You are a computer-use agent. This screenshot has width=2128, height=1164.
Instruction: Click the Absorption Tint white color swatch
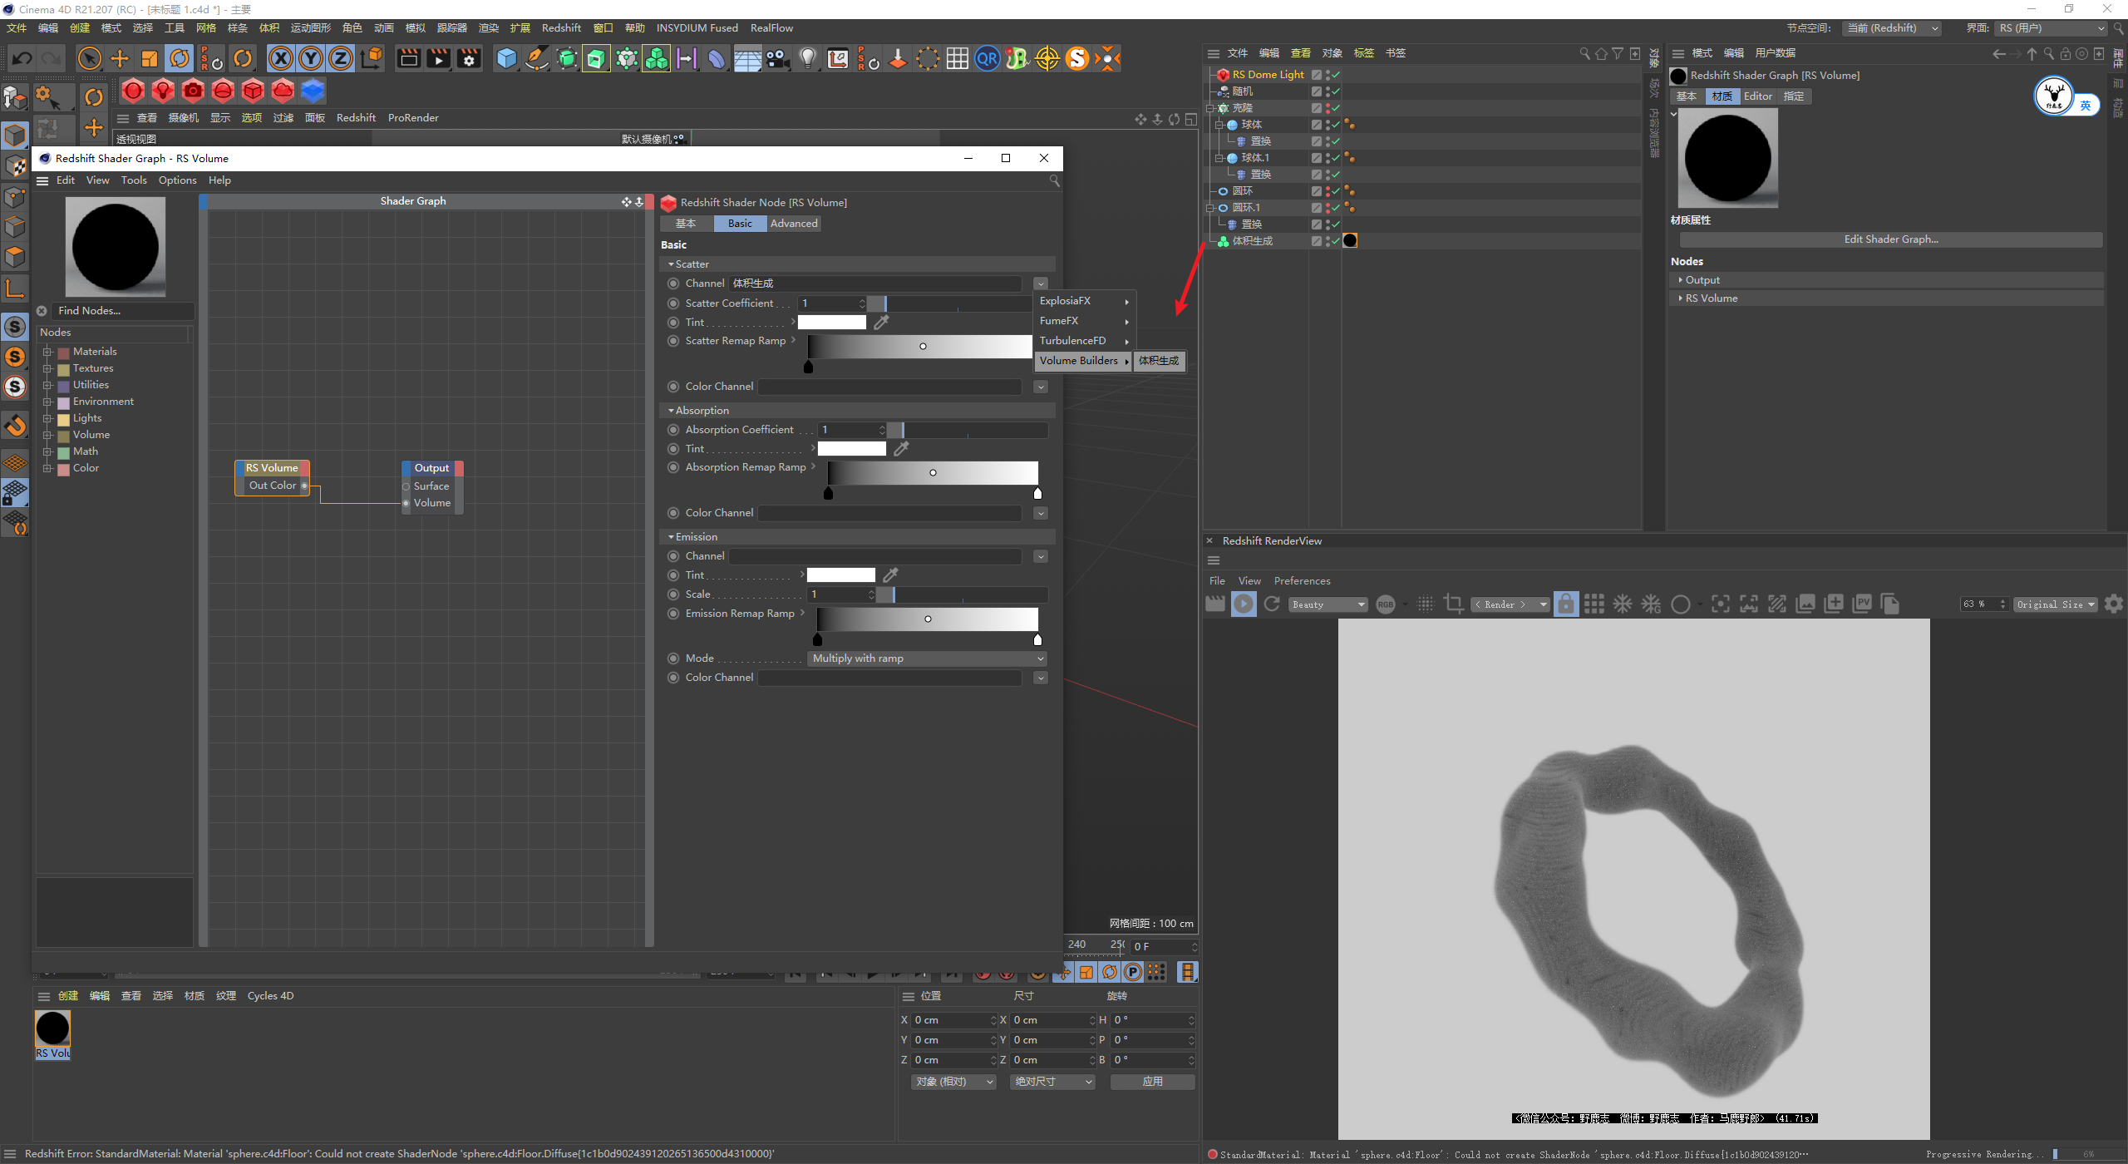coord(852,449)
